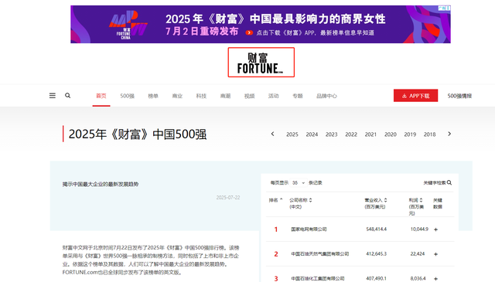
Task: Click rank number 1
Action: point(276,229)
